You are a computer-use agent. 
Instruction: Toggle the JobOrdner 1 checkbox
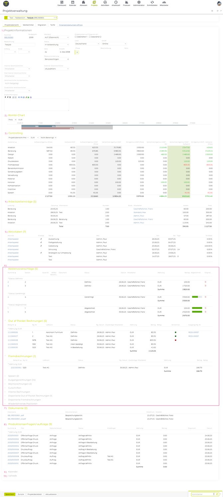tap(76, 37)
